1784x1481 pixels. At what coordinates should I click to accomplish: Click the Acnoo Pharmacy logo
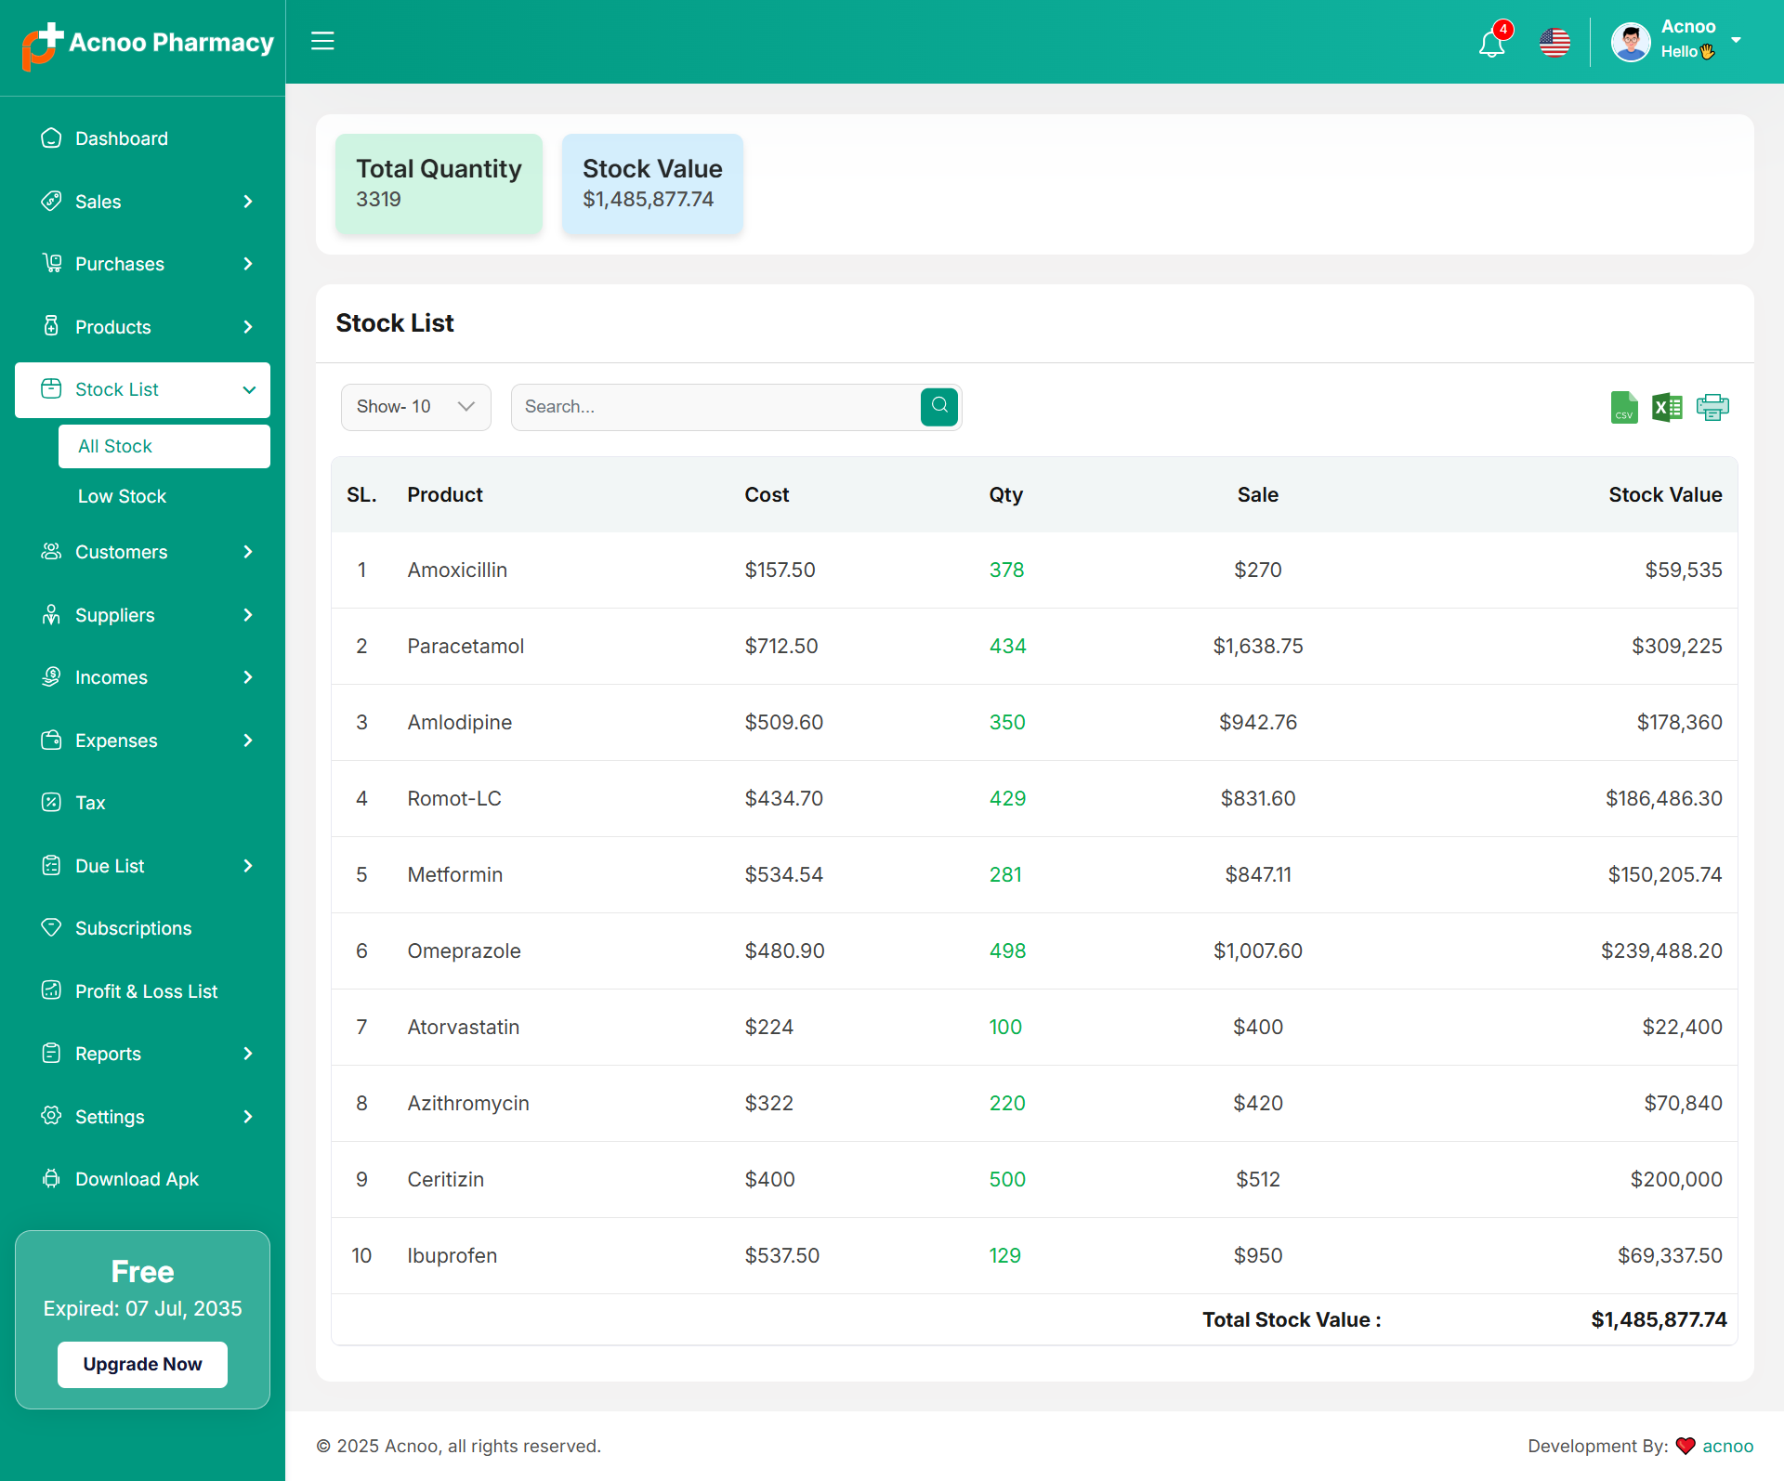(x=147, y=44)
